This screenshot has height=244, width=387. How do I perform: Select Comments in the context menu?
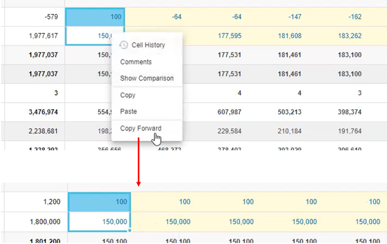click(136, 62)
